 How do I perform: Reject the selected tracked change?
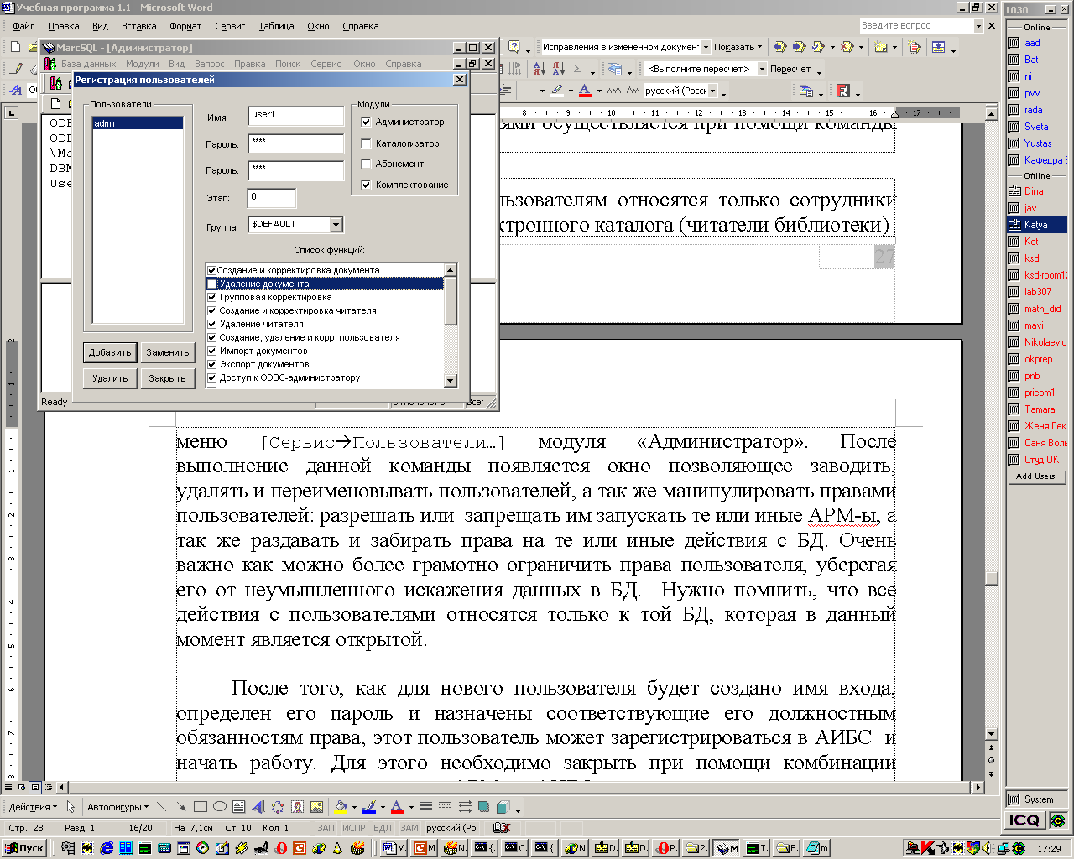coord(847,47)
